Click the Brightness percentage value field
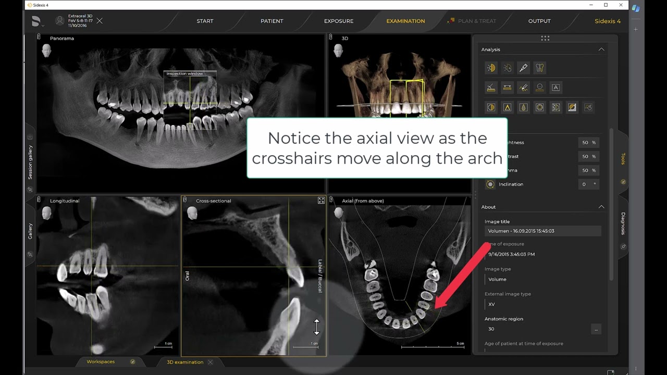Screen dimensions: 667x375 588,143
